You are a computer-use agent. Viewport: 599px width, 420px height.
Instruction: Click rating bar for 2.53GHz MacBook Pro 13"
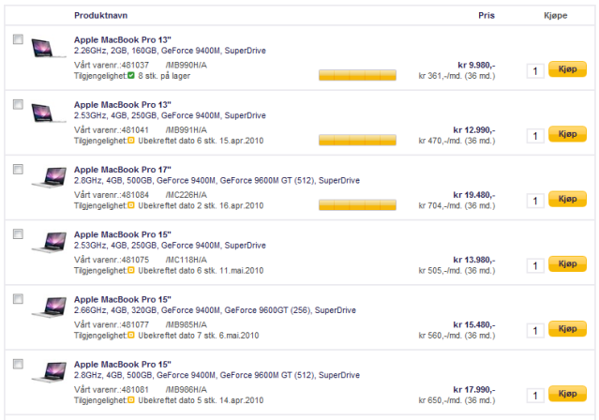click(357, 141)
